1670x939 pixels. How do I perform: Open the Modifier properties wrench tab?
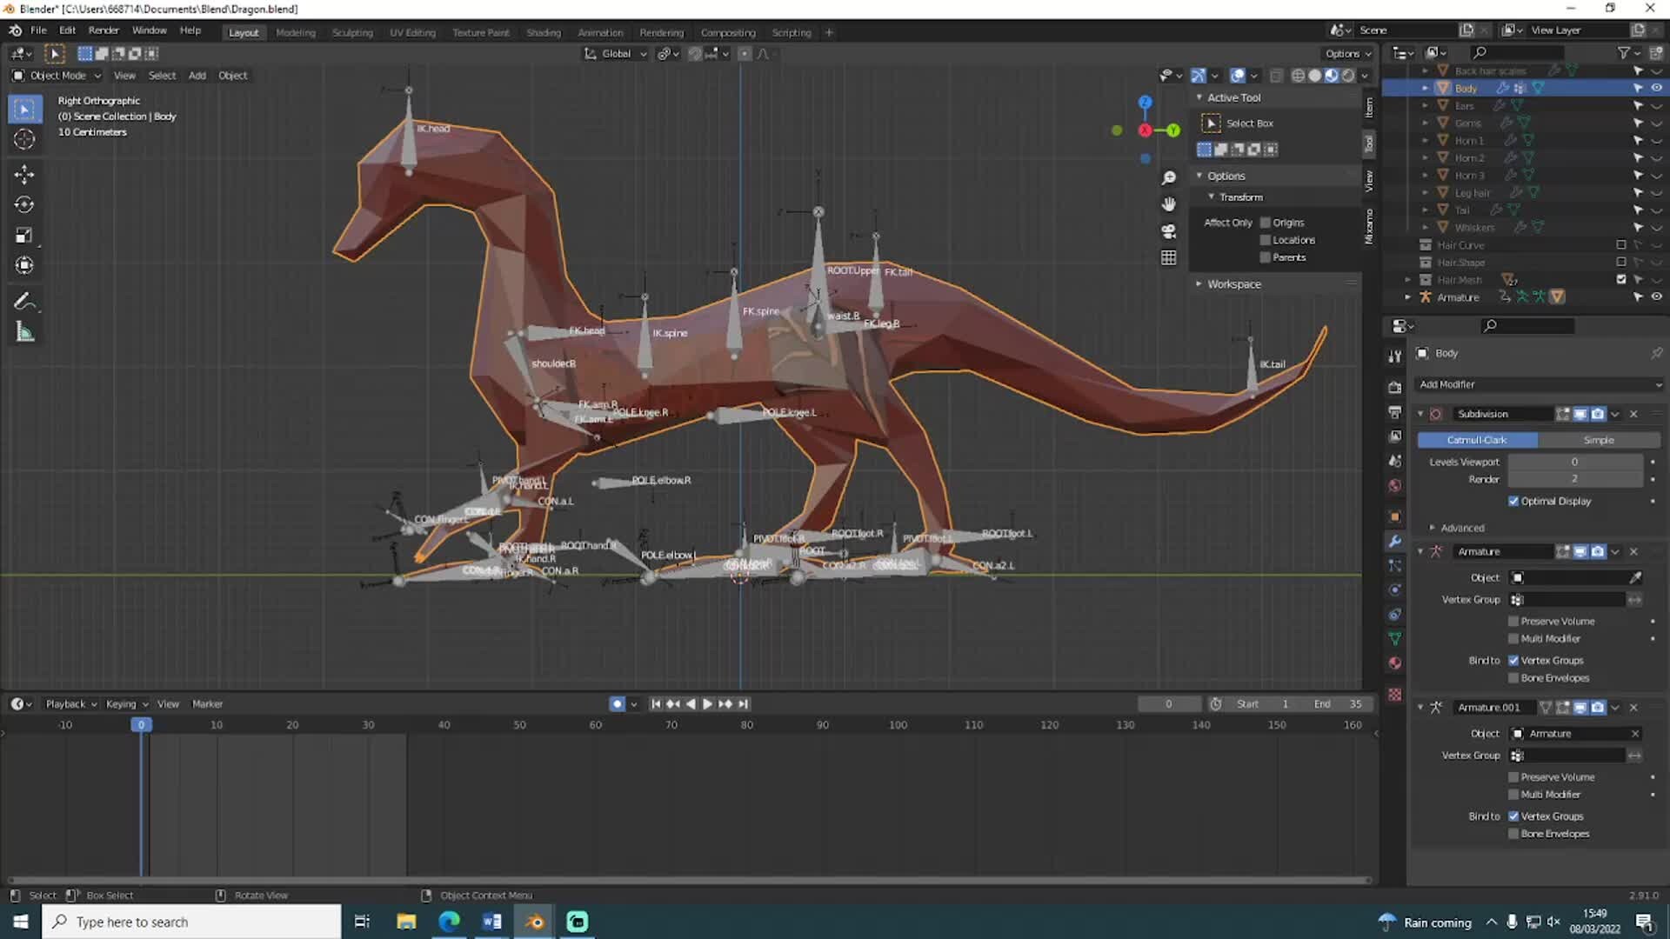click(1395, 541)
